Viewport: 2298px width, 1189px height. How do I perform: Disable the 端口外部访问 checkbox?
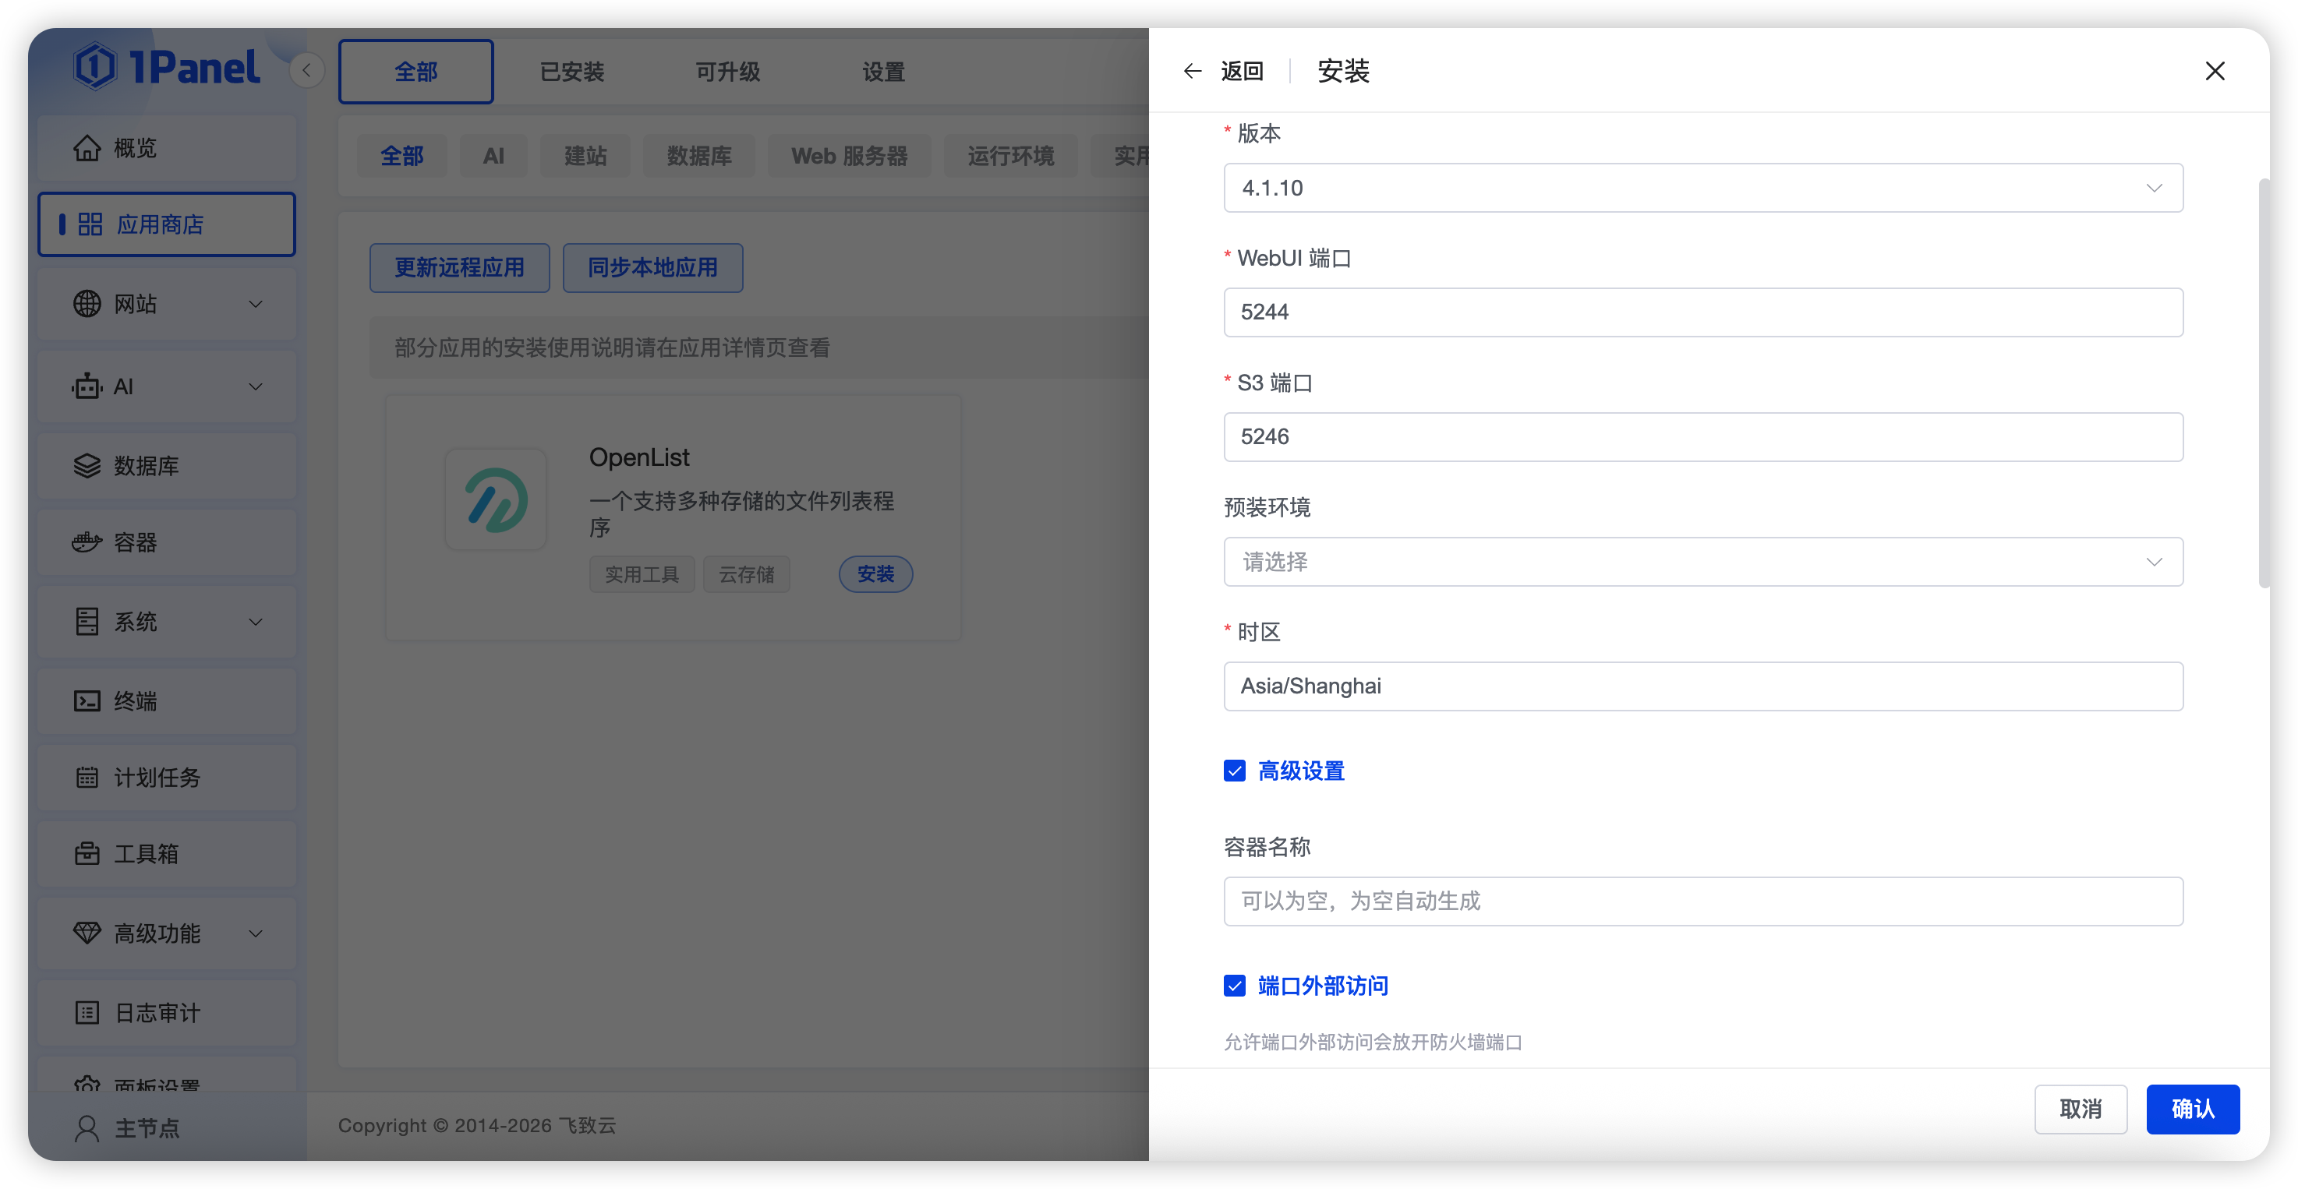point(1234,986)
